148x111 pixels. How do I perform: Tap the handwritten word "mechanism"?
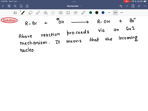click(x=34, y=43)
